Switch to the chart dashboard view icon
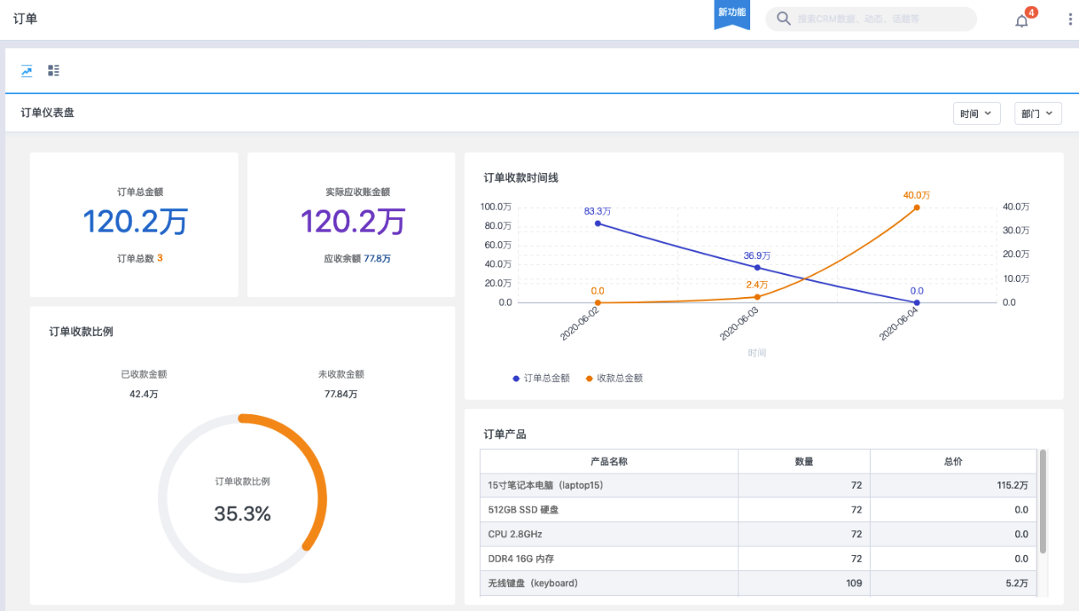The width and height of the screenshot is (1079, 611). point(27,71)
